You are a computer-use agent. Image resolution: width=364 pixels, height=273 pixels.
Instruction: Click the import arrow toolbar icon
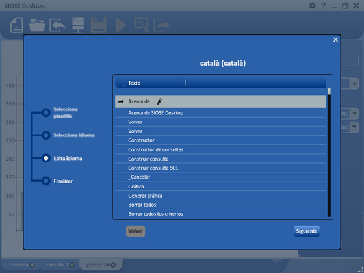pos(57,25)
